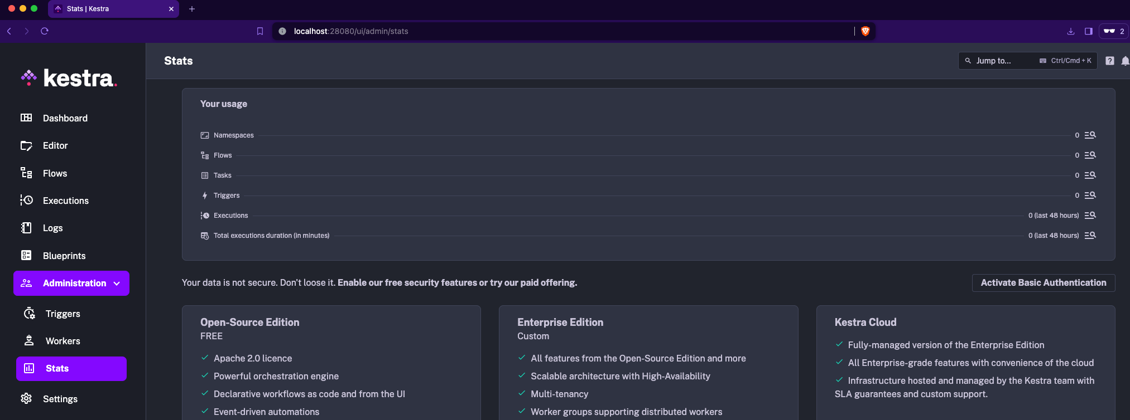Open the notifications bell icon
Viewport: 1130px width, 420px height.
coord(1125,61)
